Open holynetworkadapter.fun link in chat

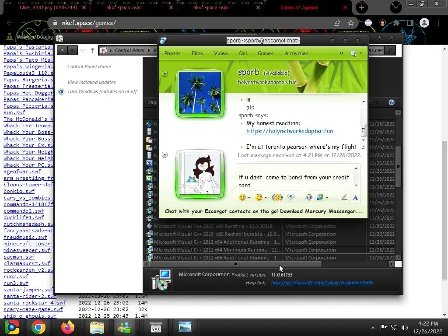pyautogui.click(x=290, y=131)
